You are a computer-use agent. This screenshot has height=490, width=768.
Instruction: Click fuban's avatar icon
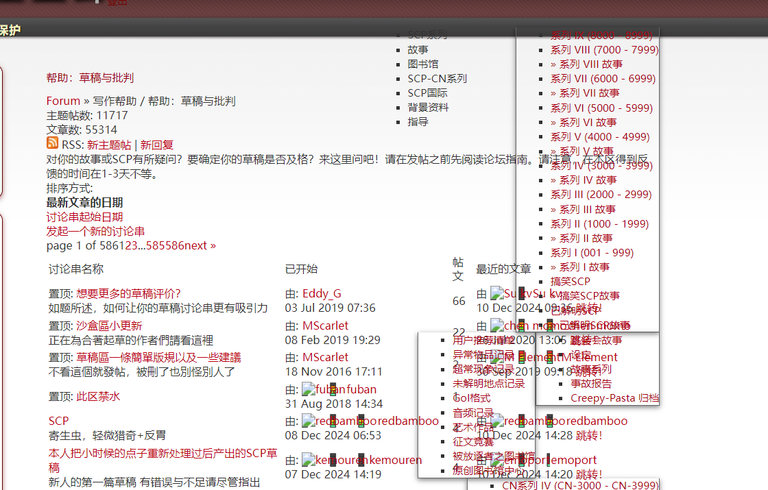tap(309, 389)
